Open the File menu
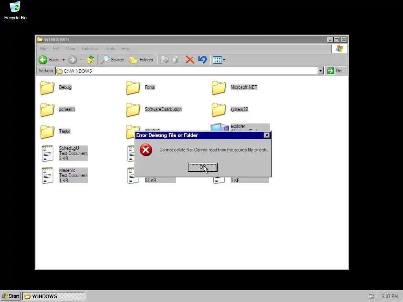 pos(43,49)
